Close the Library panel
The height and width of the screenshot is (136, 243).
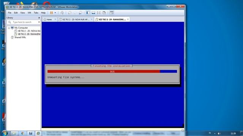39,18
